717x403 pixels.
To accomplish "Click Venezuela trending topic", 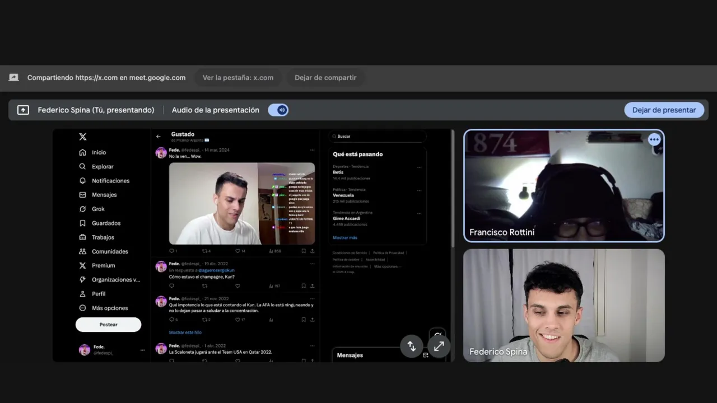I will pos(343,195).
